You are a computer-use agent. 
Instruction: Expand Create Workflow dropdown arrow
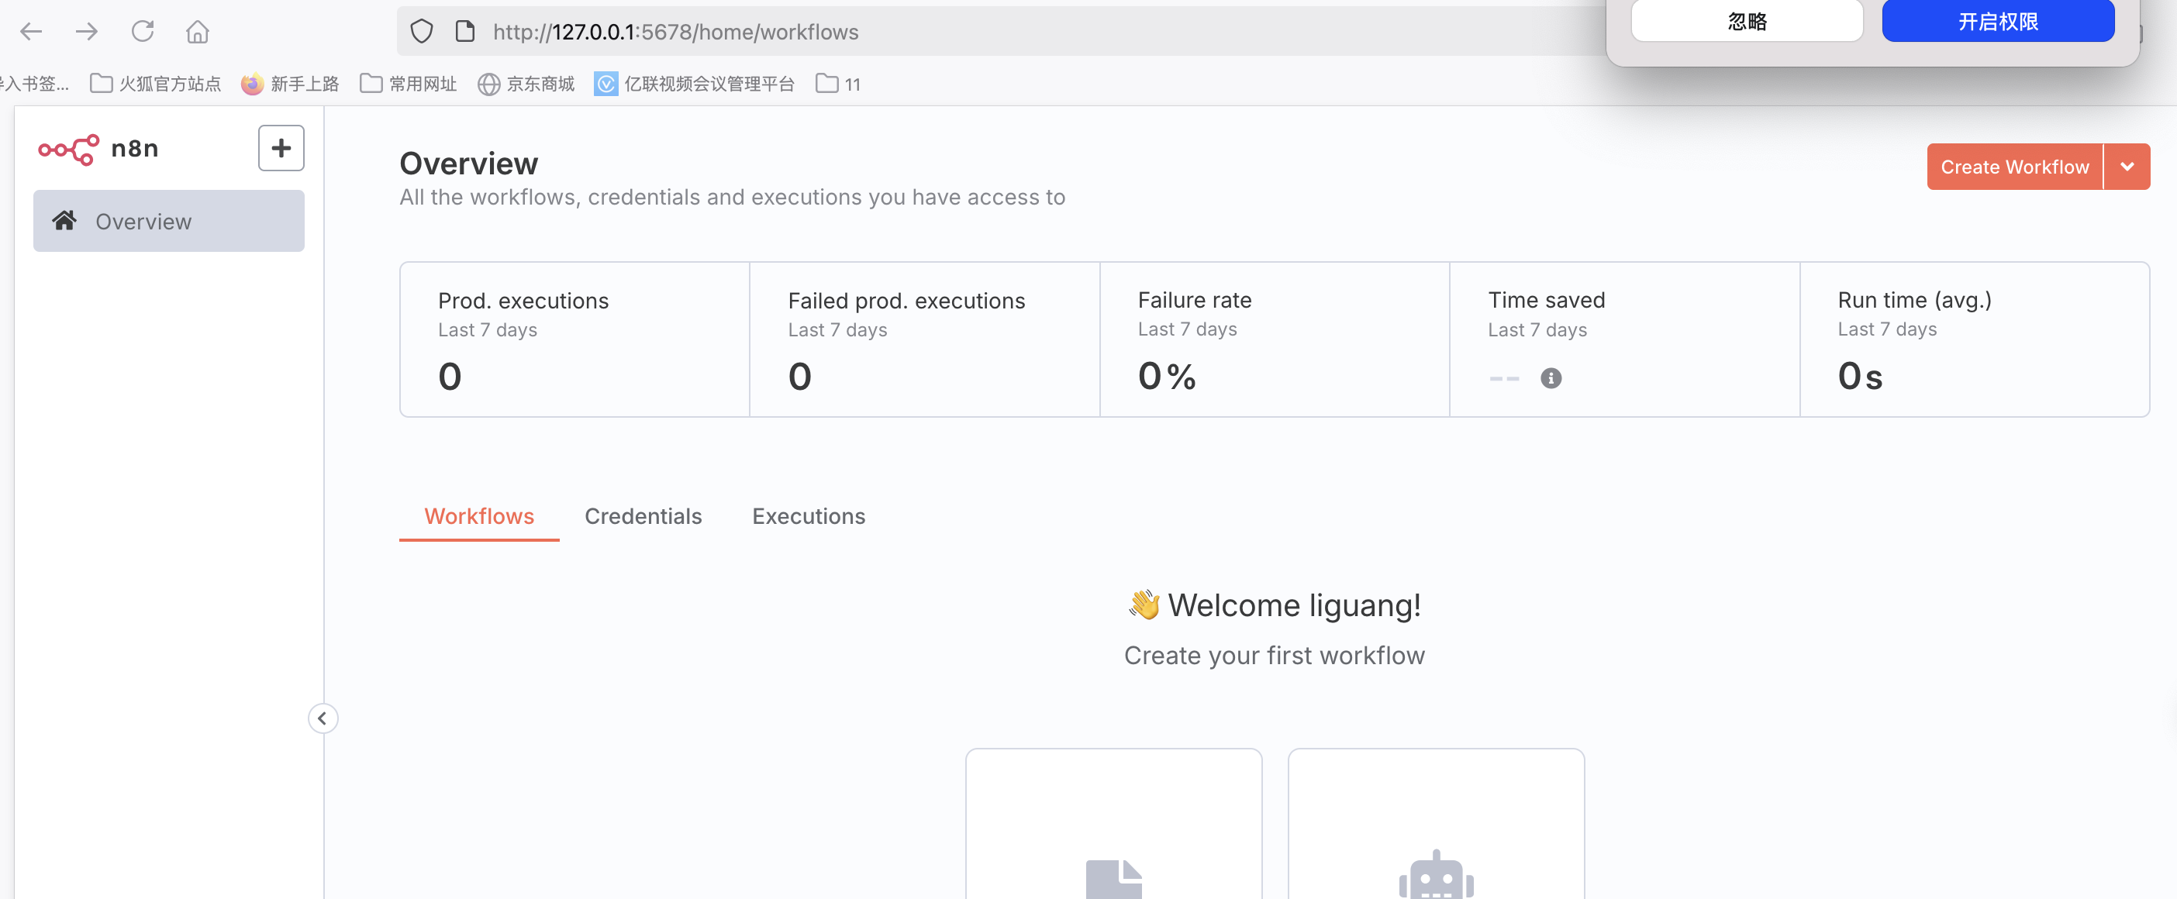(2127, 167)
